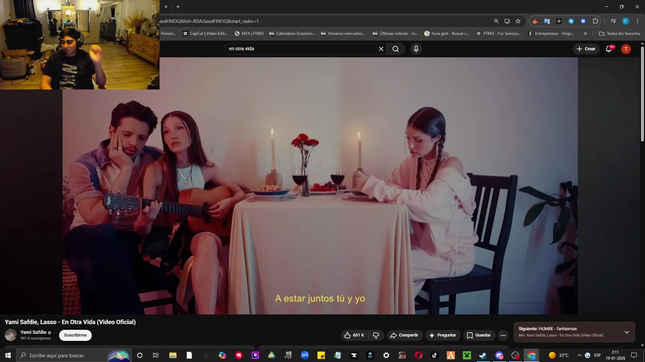Open the Chrome three-dot menu
Viewport: 645px width, 362px height.
[x=637, y=21]
